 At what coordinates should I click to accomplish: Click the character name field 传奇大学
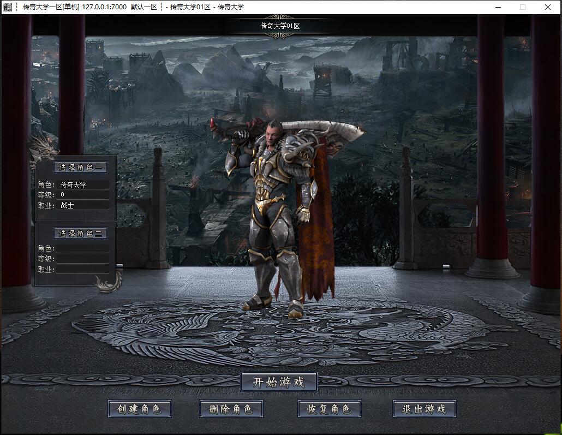point(83,184)
